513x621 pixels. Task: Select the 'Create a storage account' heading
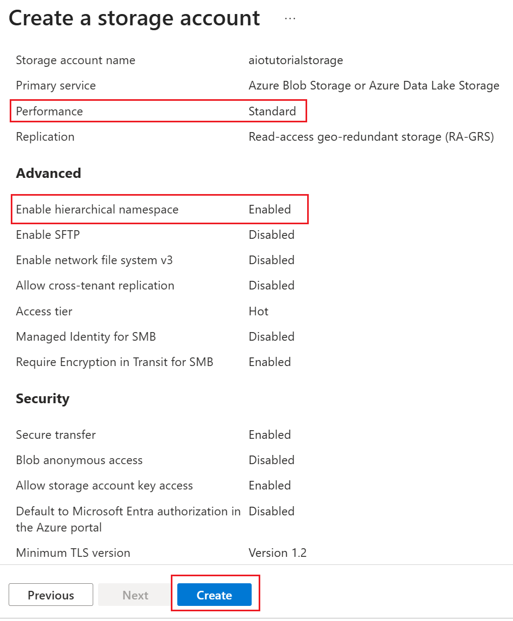(134, 18)
